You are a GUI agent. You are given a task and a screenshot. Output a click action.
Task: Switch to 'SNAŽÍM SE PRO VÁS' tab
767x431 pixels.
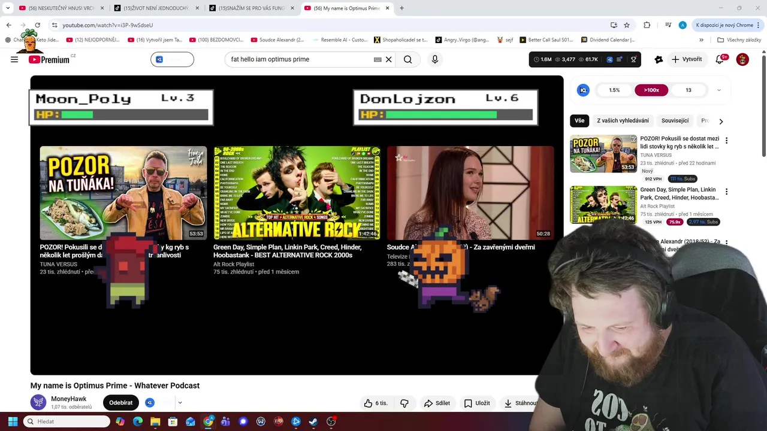point(250,8)
